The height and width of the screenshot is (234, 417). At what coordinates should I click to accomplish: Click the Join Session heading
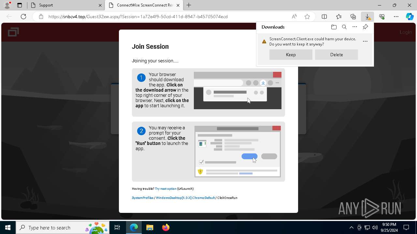[150, 46]
